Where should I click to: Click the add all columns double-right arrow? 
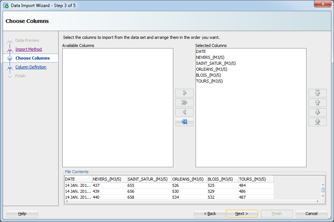(184, 102)
